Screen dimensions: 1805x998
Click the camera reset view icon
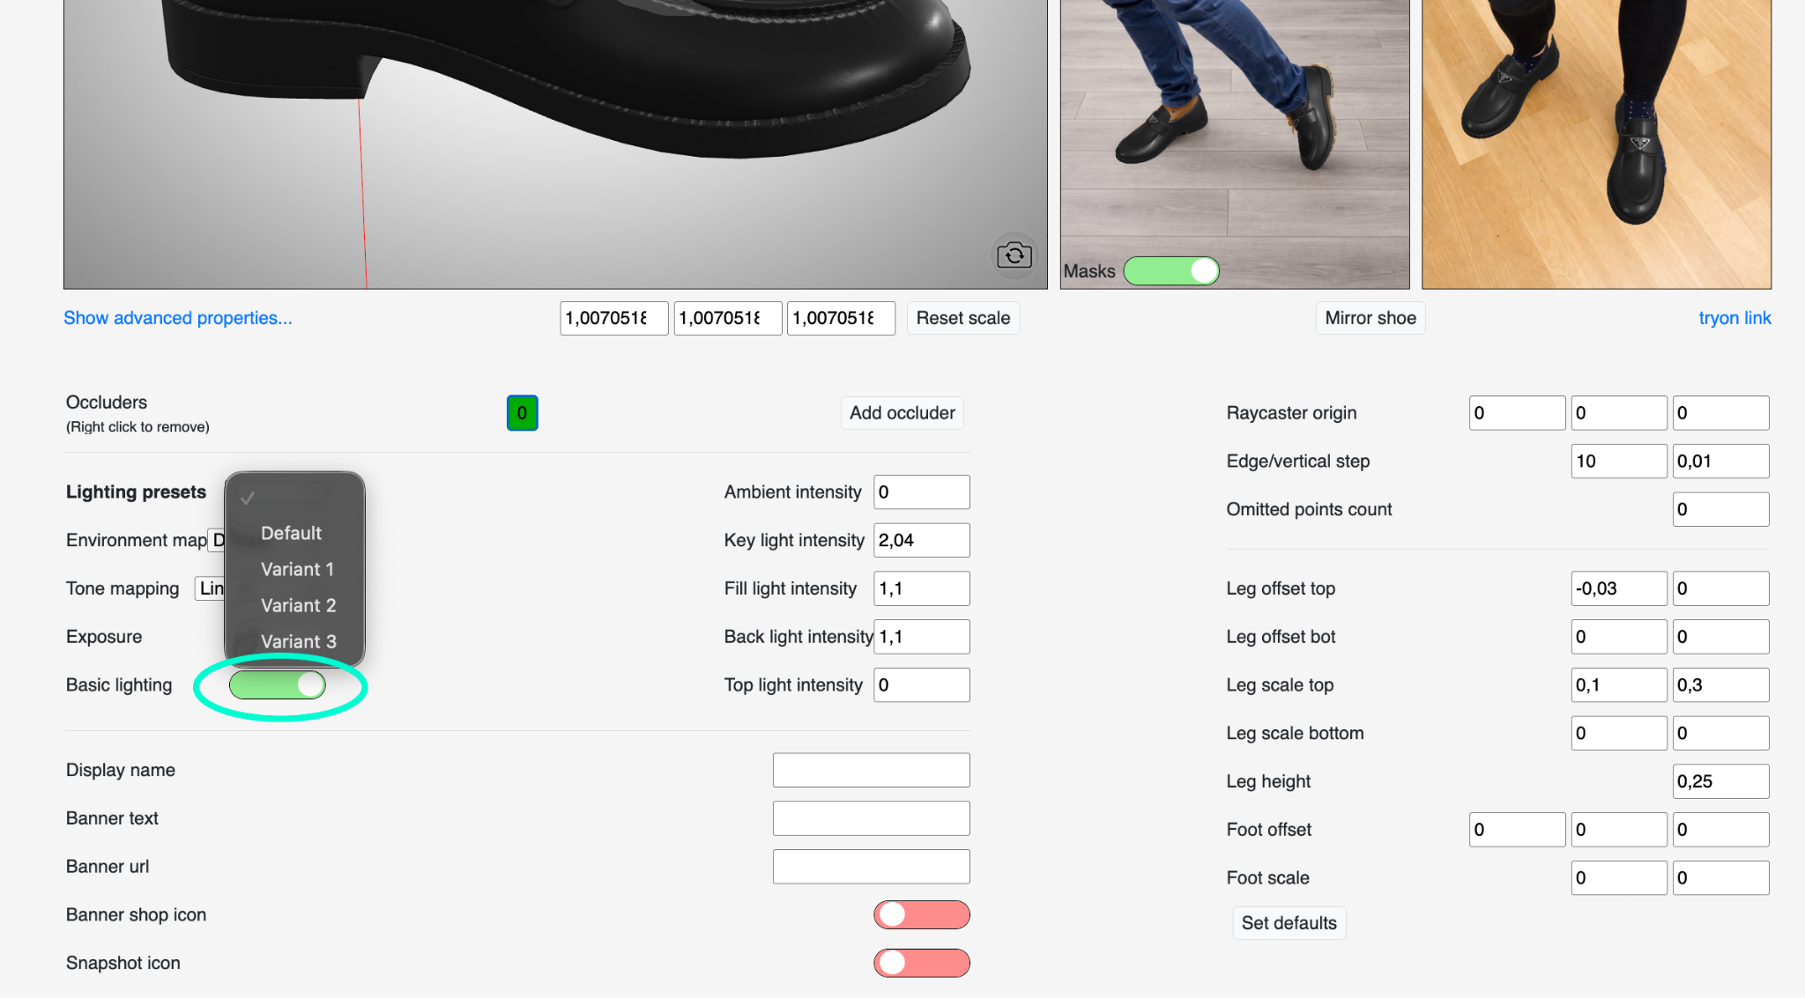tap(1014, 255)
